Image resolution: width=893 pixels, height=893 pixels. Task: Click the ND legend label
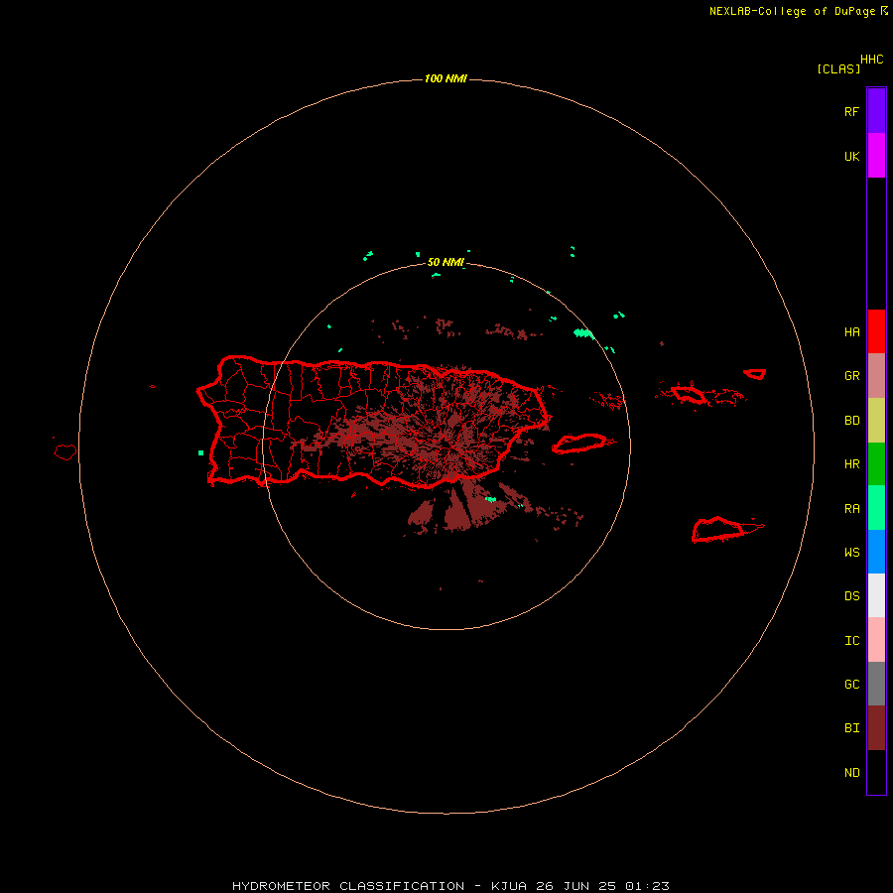[x=852, y=773]
